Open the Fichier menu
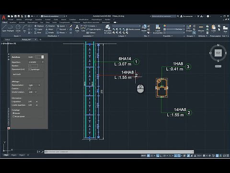Screen dimensions: 230x173 pyautogui.click(x=11, y=19)
